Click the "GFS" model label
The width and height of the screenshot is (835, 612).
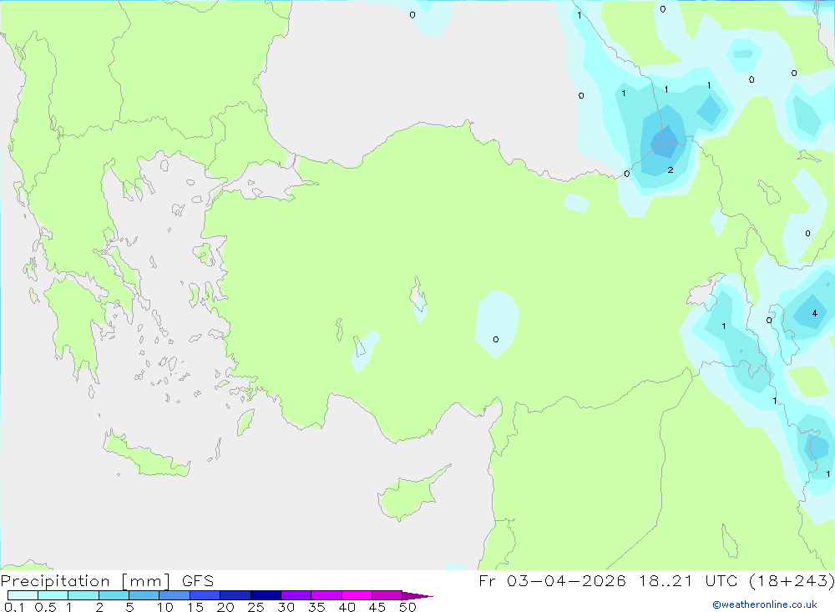(x=198, y=581)
